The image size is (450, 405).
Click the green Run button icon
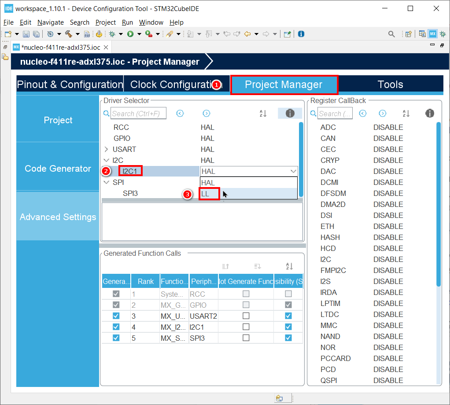[x=130, y=34]
